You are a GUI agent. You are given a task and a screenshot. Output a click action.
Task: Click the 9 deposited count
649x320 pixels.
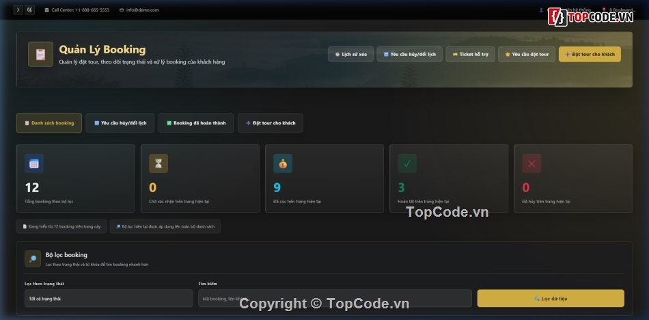(277, 188)
